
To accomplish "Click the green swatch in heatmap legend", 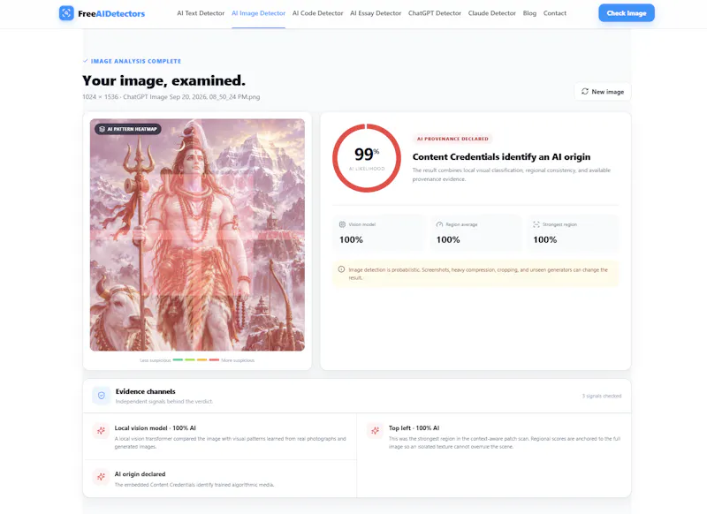I will pyautogui.click(x=178, y=360).
